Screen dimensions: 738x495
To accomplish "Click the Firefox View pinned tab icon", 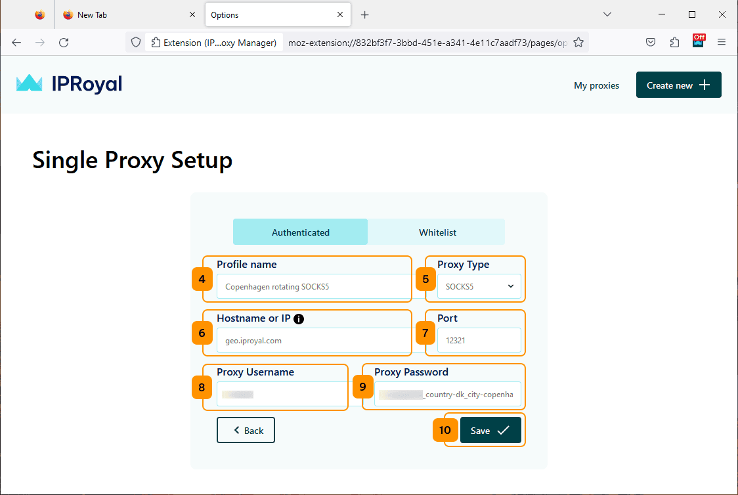I will (40, 14).
